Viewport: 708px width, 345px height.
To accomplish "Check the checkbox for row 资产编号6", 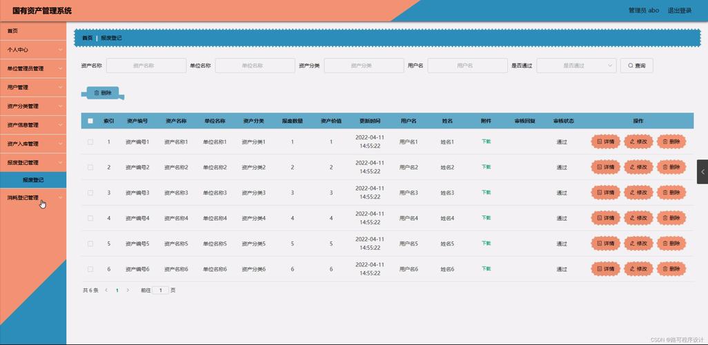I will (90, 269).
